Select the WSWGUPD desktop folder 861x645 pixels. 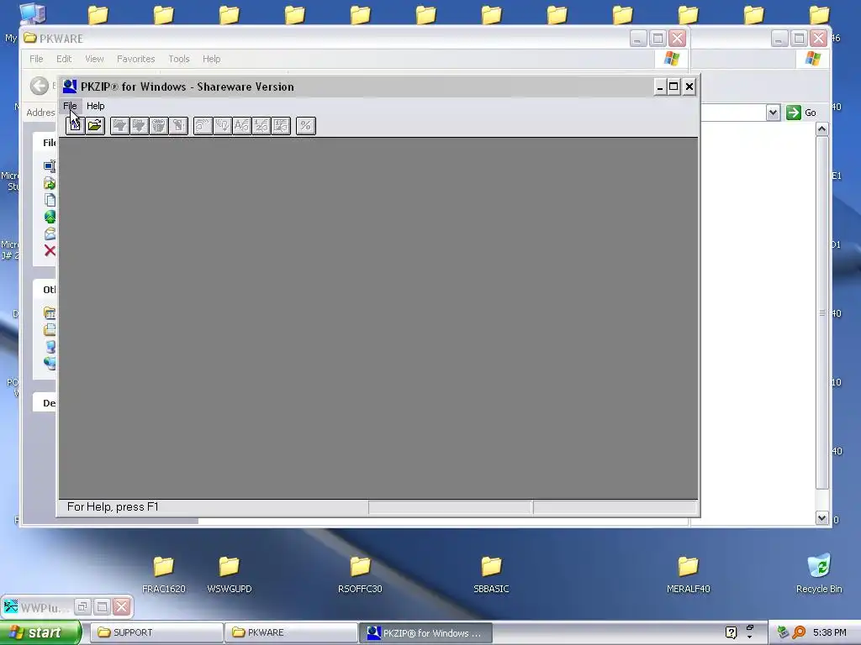coord(230,574)
